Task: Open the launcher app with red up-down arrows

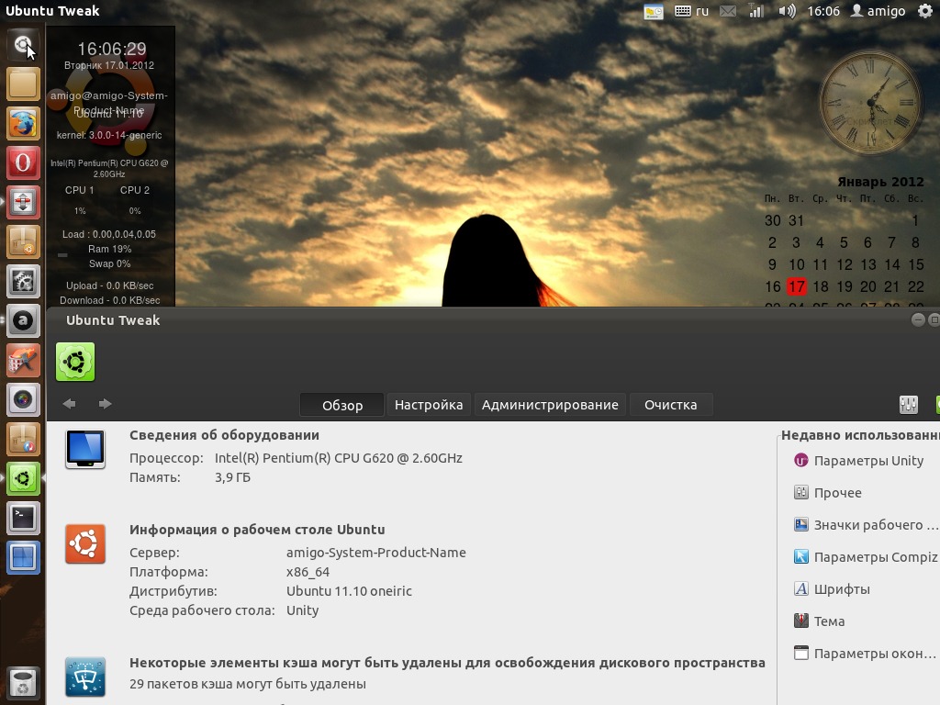Action: coord(23,202)
